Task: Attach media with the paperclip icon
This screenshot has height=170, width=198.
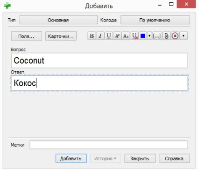Action: point(166,36)
